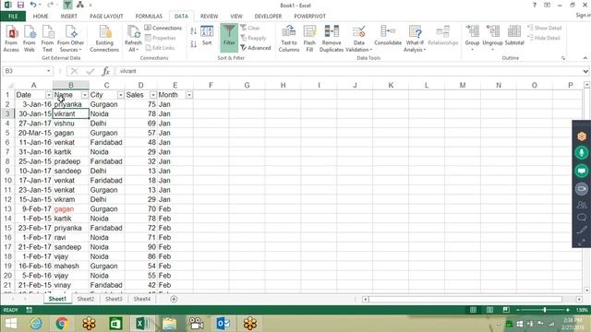Click inside the formula bar
The height and width of the screenshot is (332, 591).
pyautogui.click(x=349, y=71)
